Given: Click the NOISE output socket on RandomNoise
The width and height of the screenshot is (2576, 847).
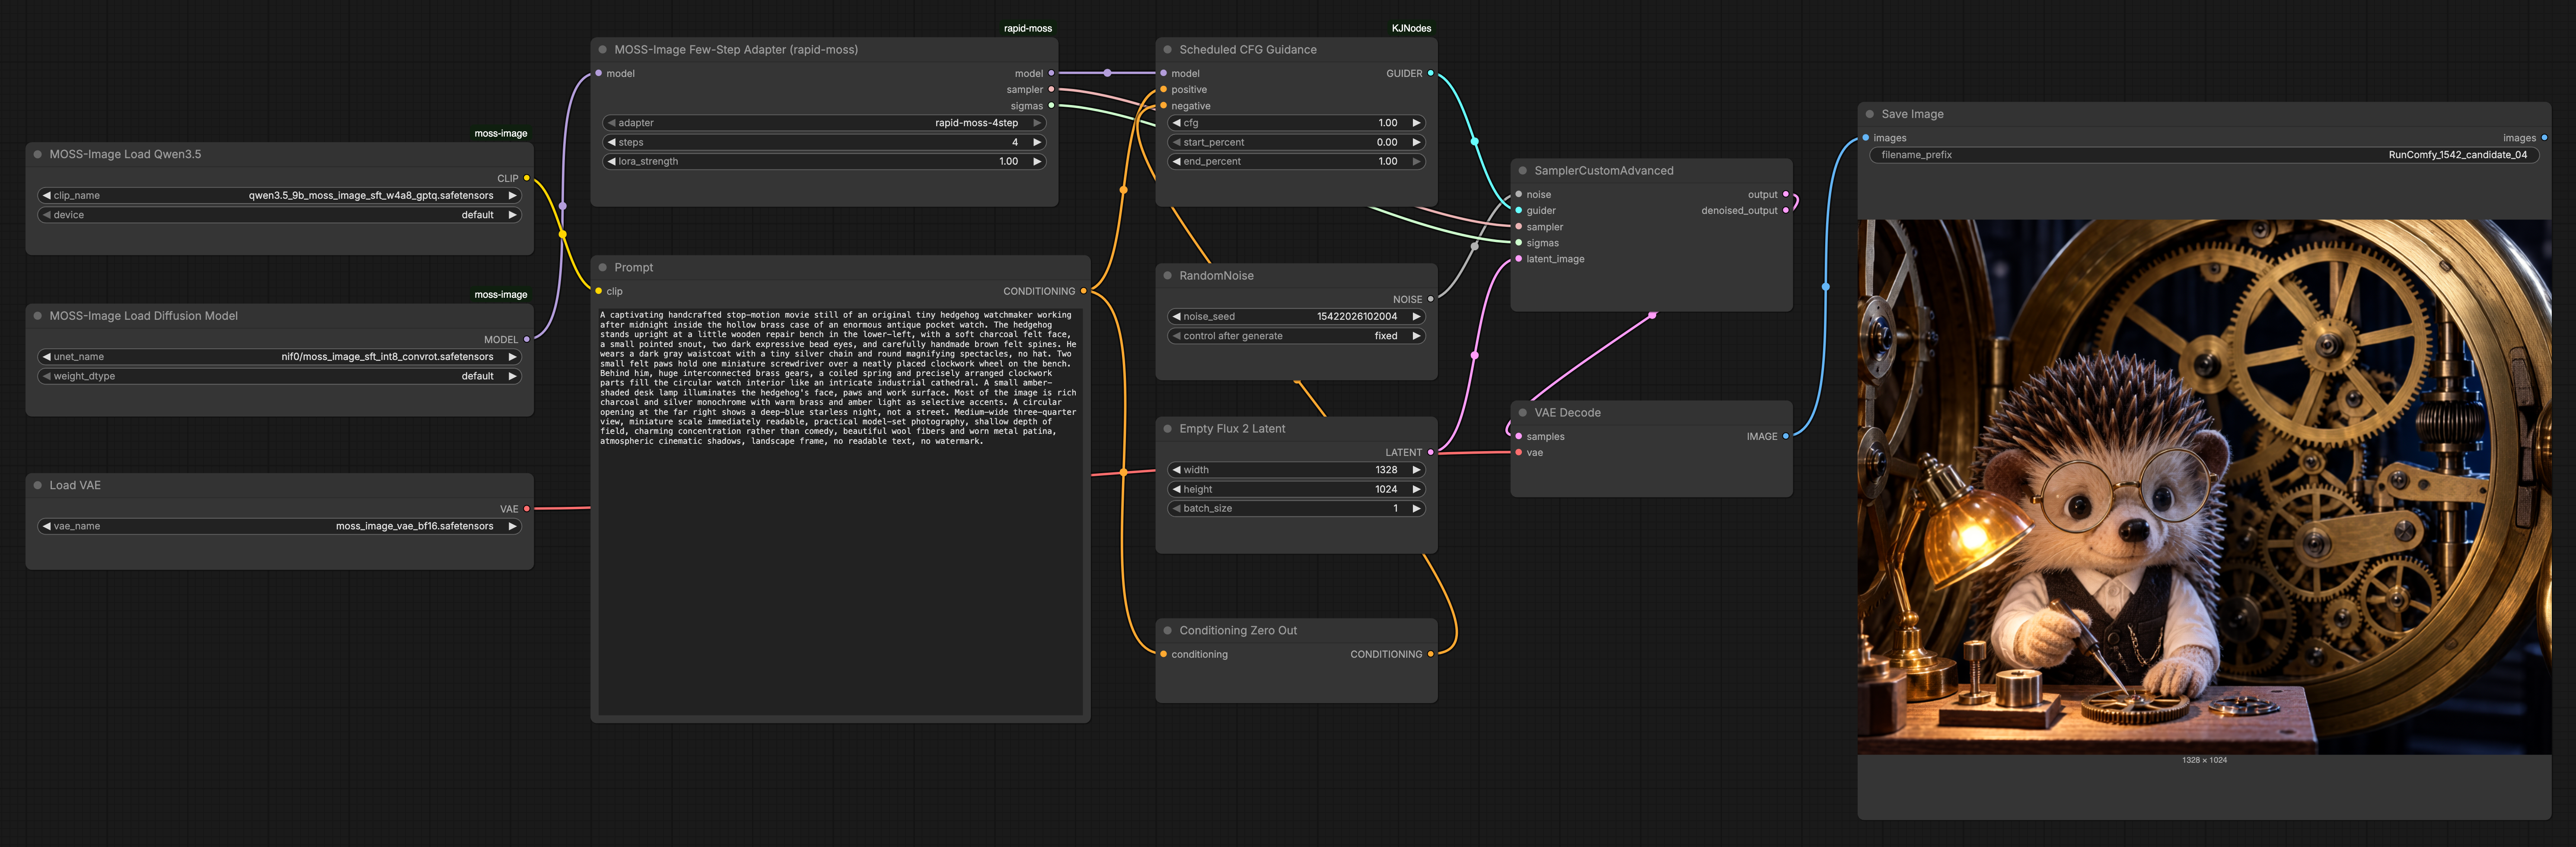Looking at the screenshot, I should click(x=1430, y=299).
